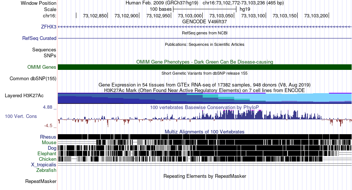Click the 100 bases scale bar

click(205, 9)
